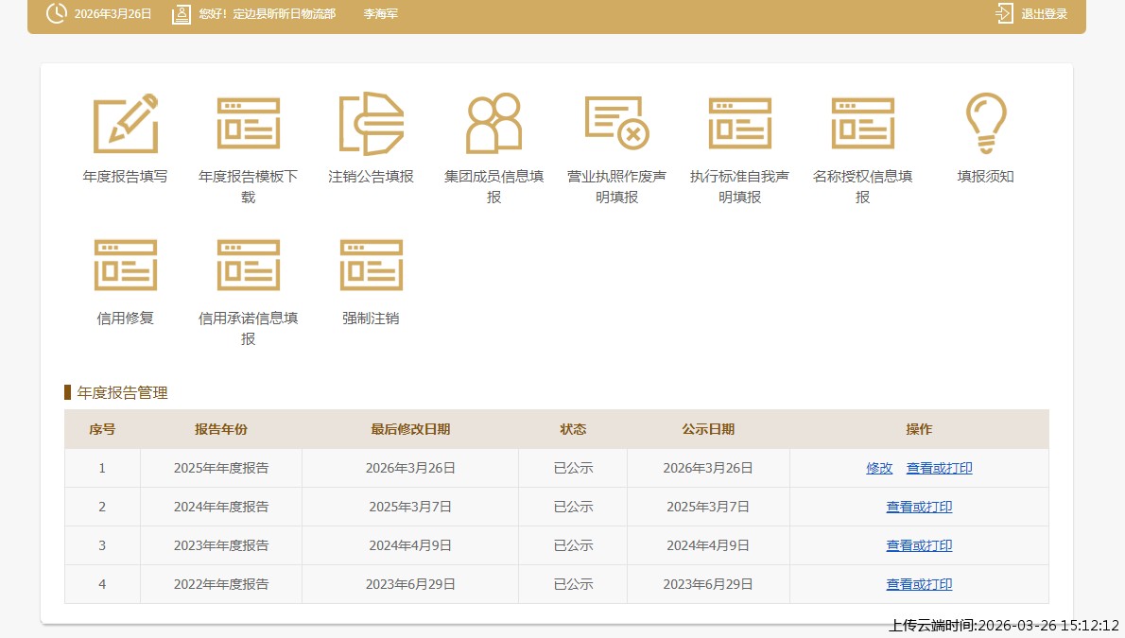1125x638 pixels.
Task: Click the 填报须知 lightbulb icon
Action: (985, 124)
